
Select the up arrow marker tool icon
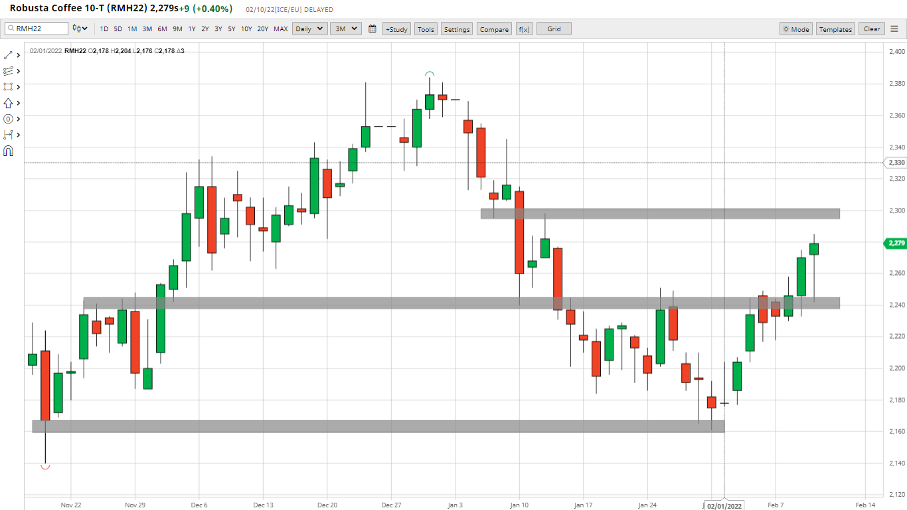[8, 103]
